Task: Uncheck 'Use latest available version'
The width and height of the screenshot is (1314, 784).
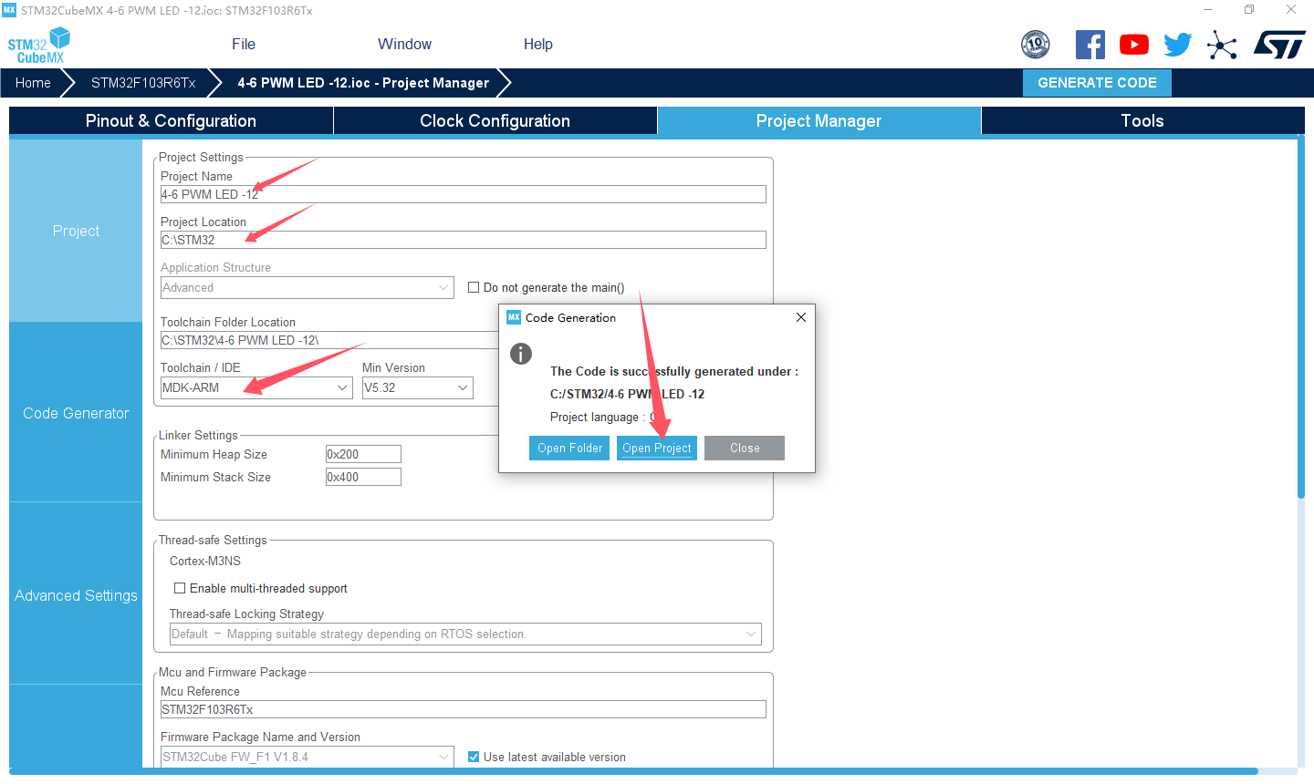Action: click(474, 757)
